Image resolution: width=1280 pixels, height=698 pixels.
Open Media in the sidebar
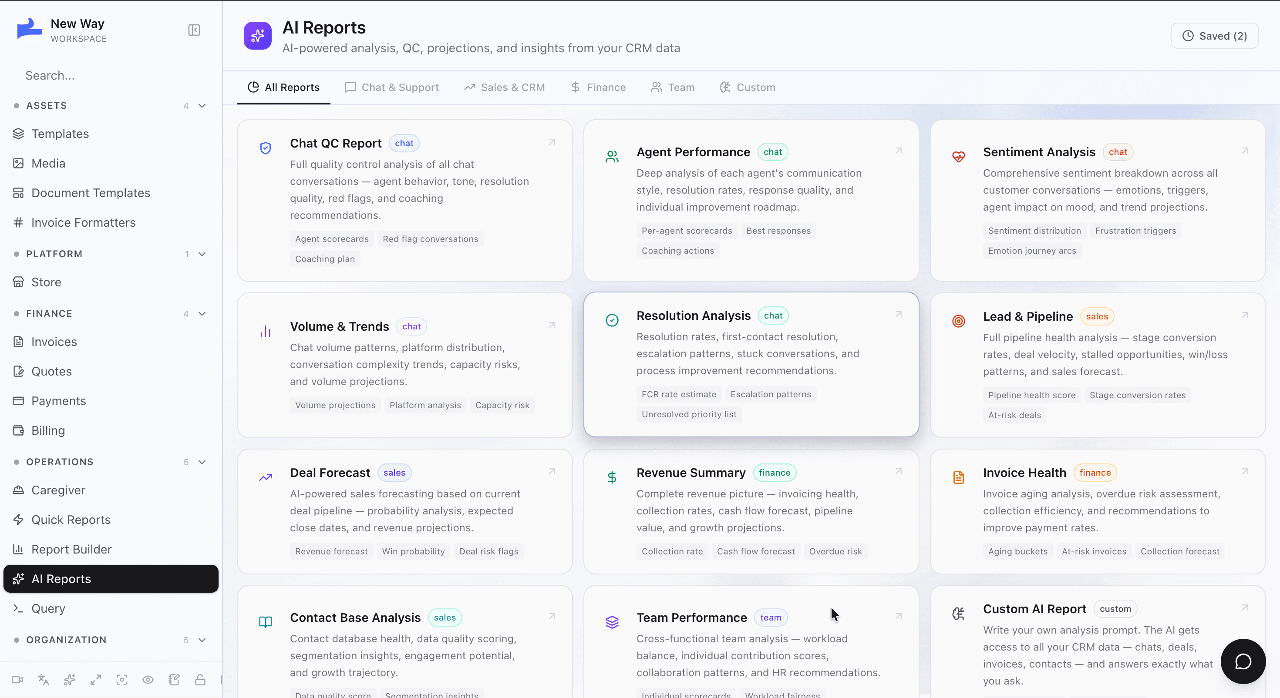(111, 164)
